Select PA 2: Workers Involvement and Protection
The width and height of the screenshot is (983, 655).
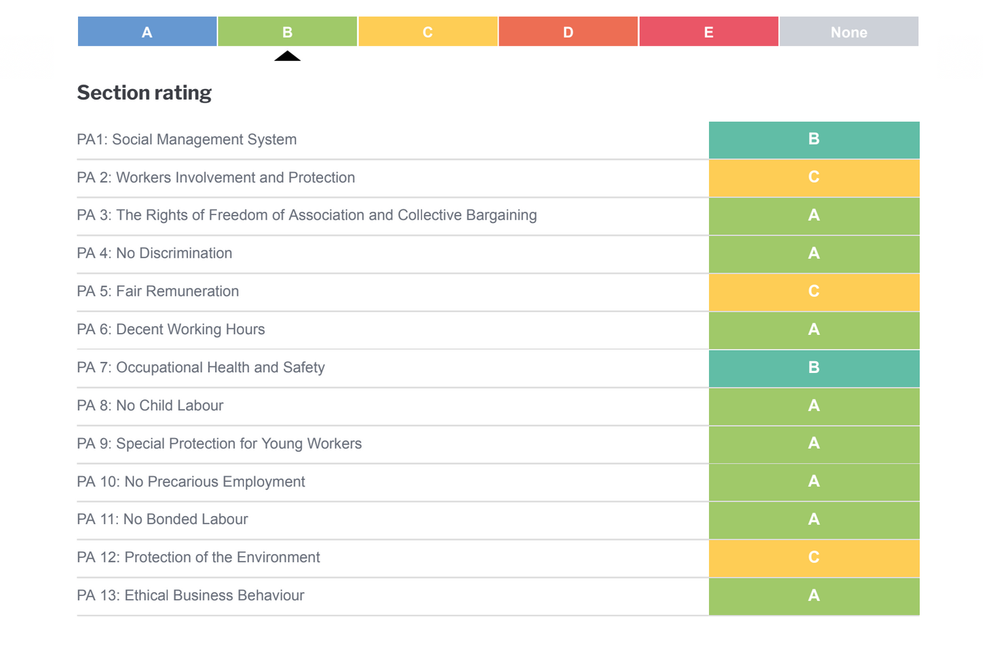(216, 178)
